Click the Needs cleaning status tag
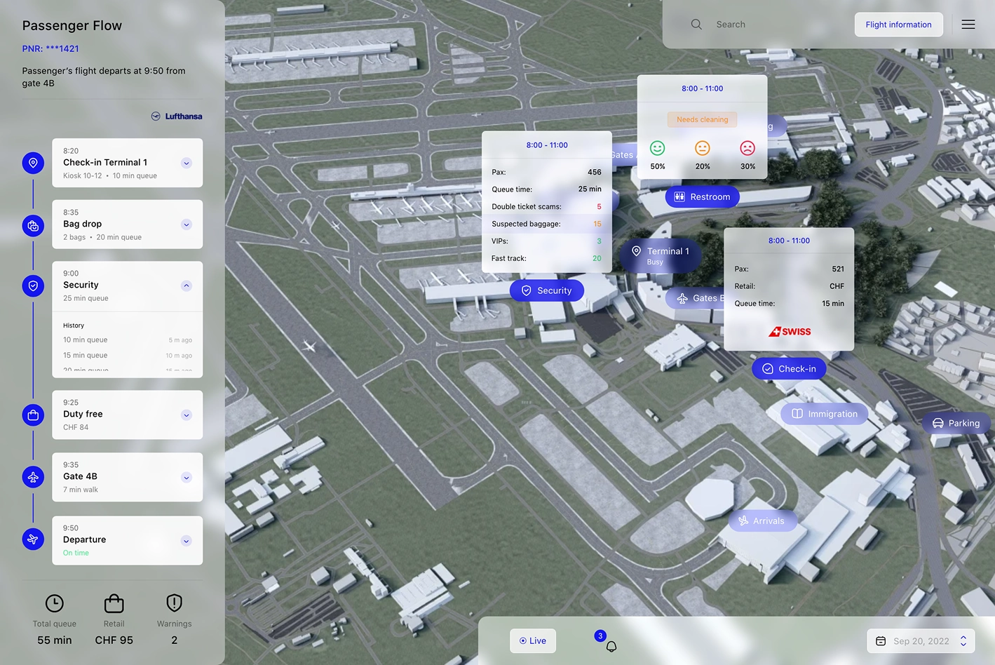The height and width of the screenshot is (665, 995). (702, 119)
